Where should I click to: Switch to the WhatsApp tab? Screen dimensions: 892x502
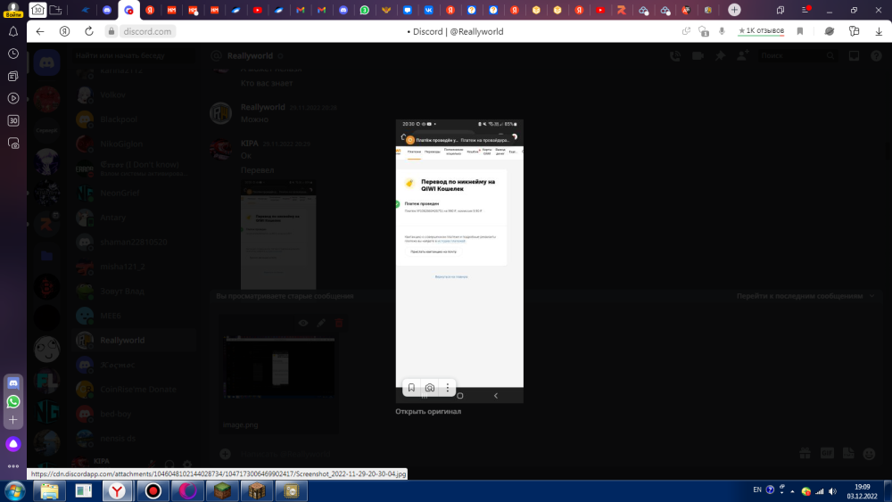(x=365, y=10)
